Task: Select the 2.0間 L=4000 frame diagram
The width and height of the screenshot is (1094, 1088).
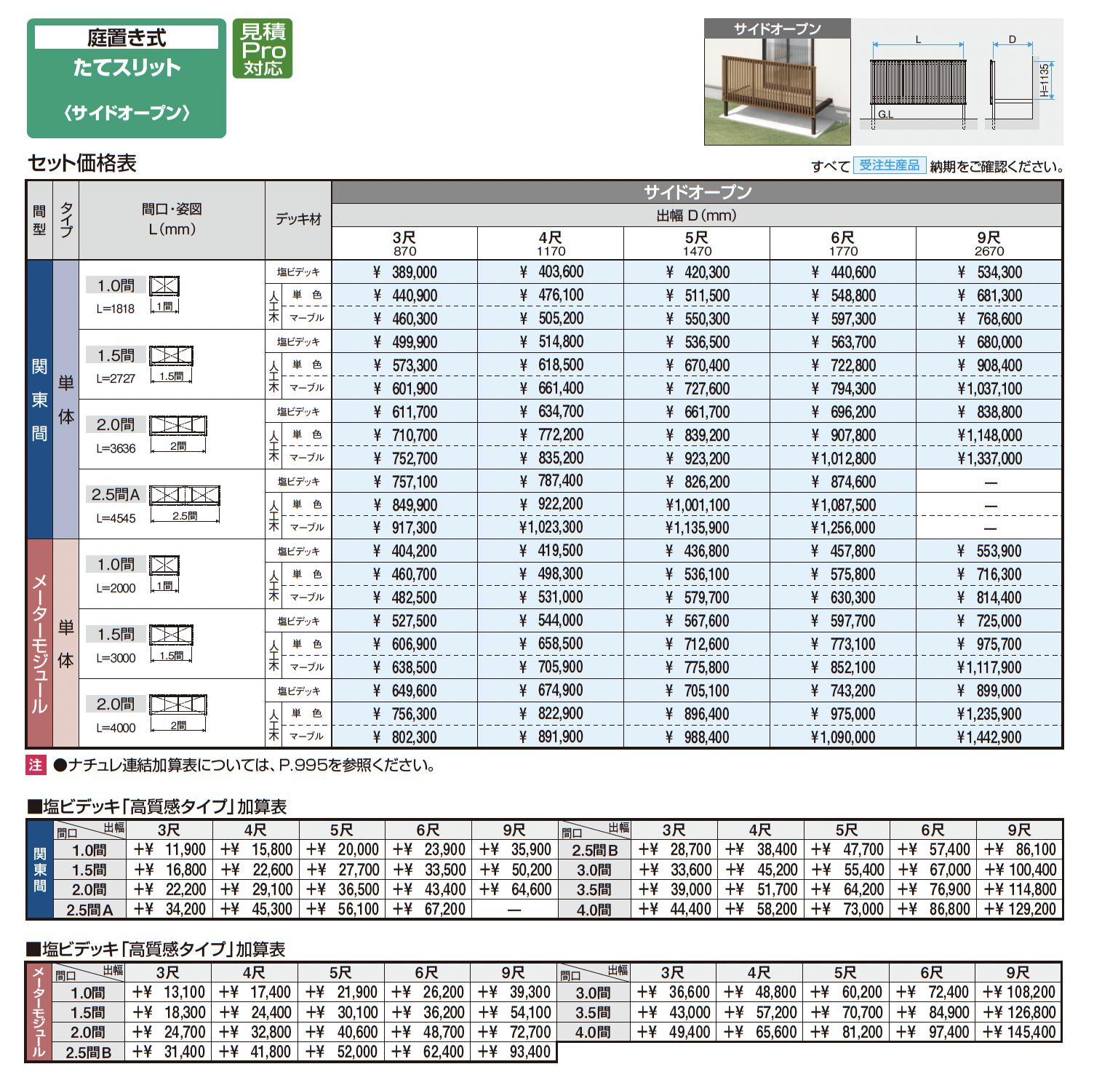Action: (x=178, y=712)
